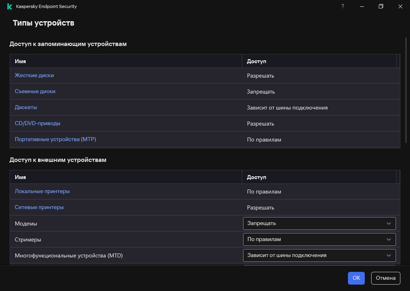This screenshot has height=291, width=410.
Task: Click the Дискеты device link
Action: pos(26,108)
